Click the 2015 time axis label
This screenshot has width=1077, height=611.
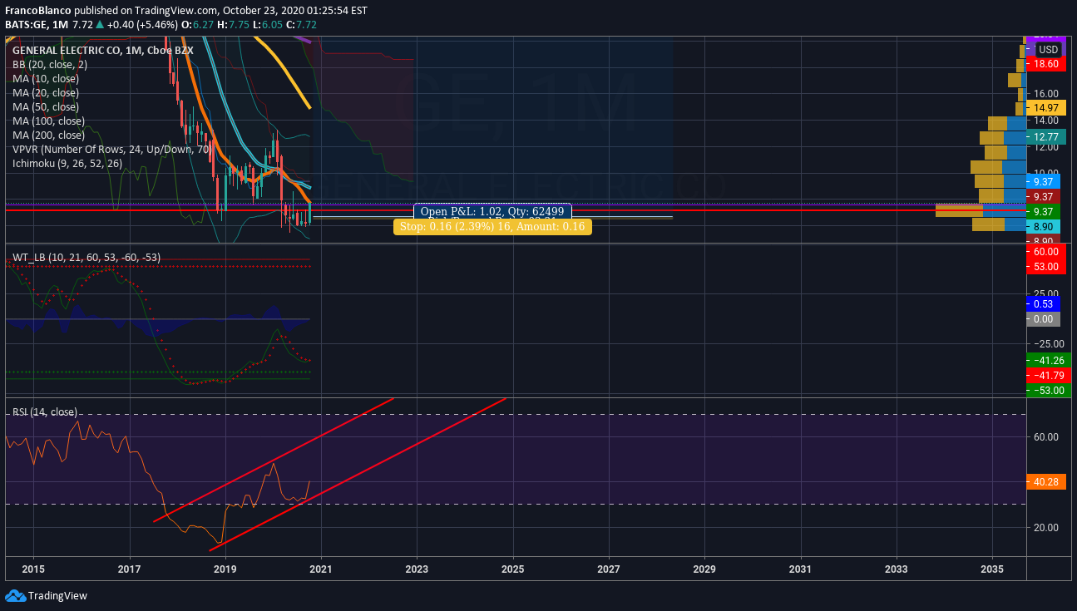(33, 569)
